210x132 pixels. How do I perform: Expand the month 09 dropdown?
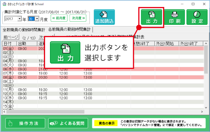point(37,19)
